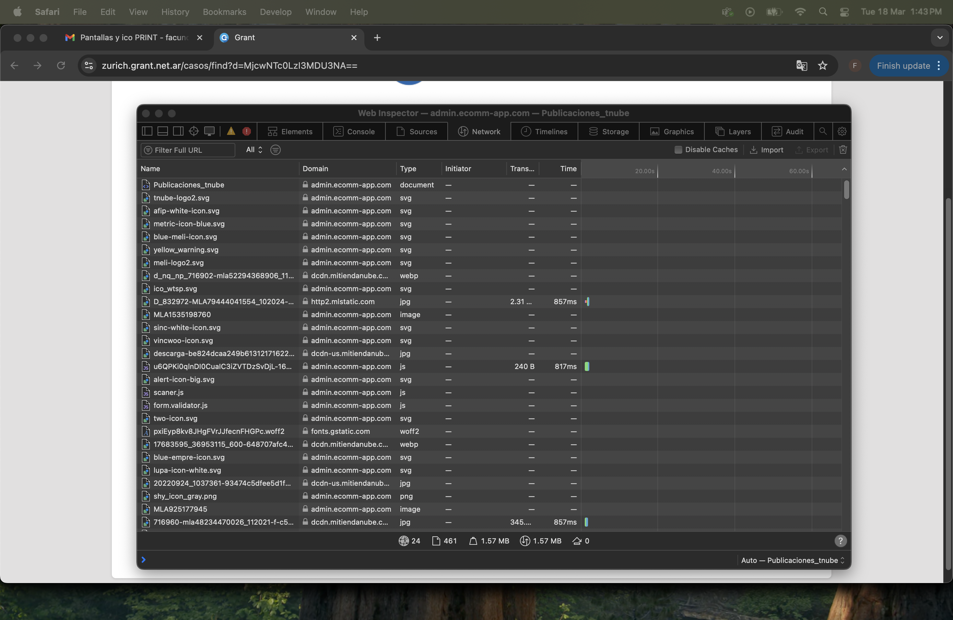Click the red error indicator icon
Image resolution: width=953 pixels, height=620 pixels.
point(247,131)
